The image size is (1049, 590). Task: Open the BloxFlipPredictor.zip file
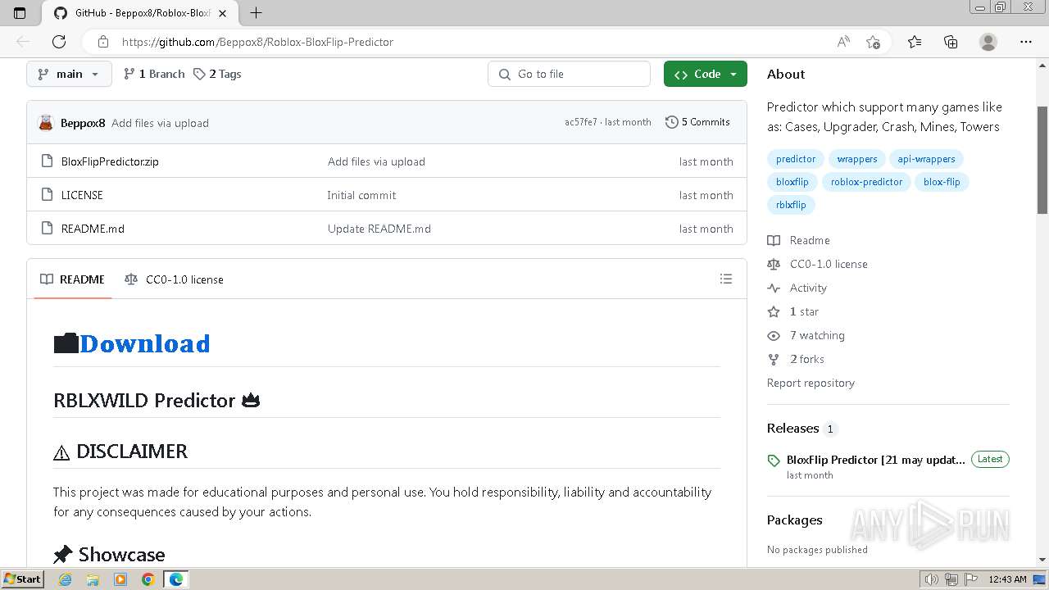[x=110, y=161]
